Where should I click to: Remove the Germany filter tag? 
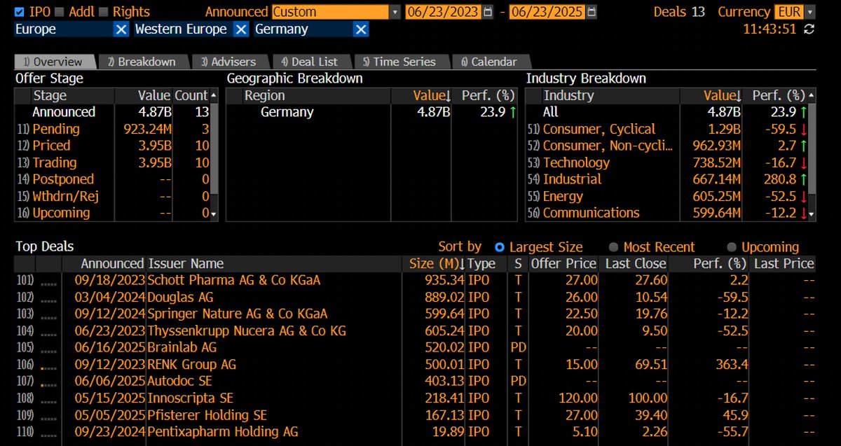click(x=361, y=29)
